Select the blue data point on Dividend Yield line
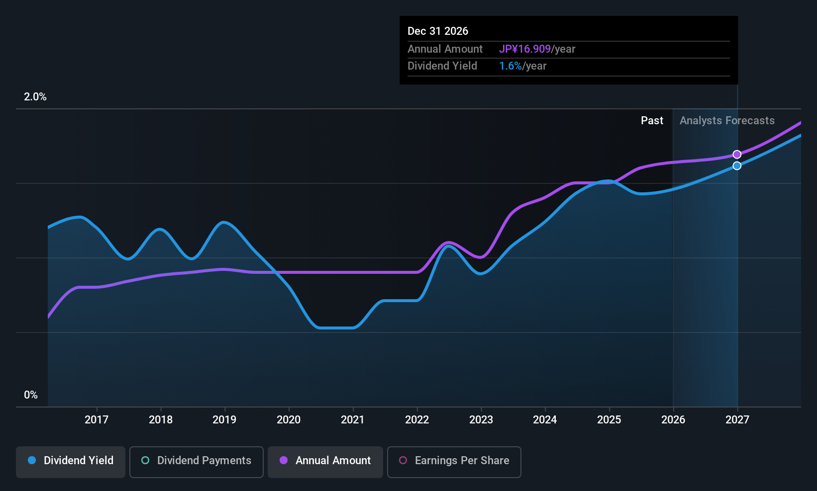Screen dimensions: 817x491 point(737,165)
